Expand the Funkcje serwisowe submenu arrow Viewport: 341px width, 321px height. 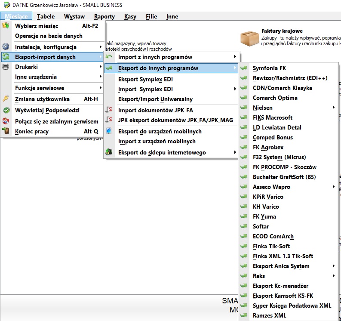(100, 88)
